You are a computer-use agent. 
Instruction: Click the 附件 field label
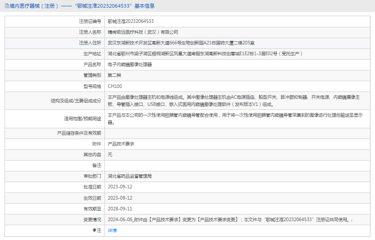(97, 144)
